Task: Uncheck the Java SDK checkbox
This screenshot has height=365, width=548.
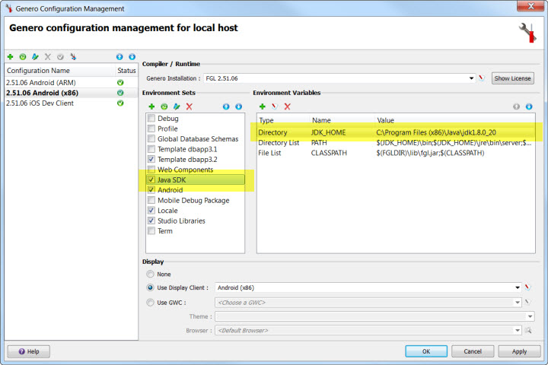Action: tap(151, 180)
